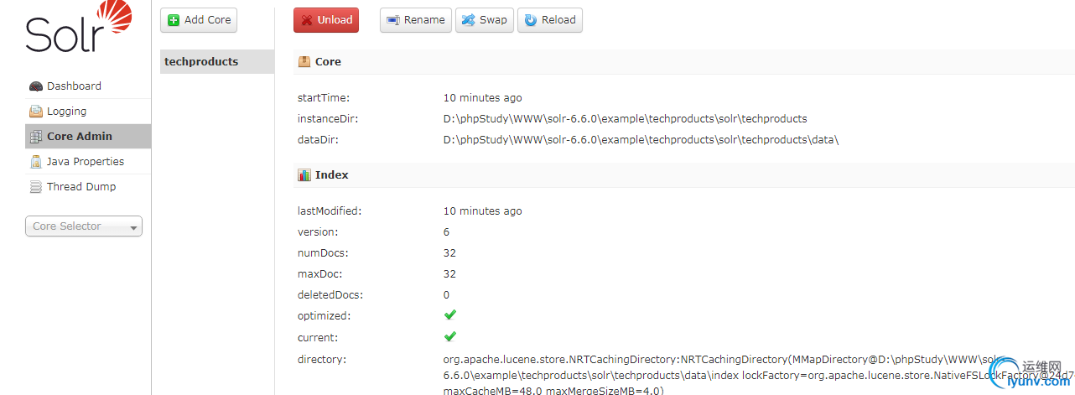Go to the Logging page
1075x395 pixels.
tap(88, 112)
